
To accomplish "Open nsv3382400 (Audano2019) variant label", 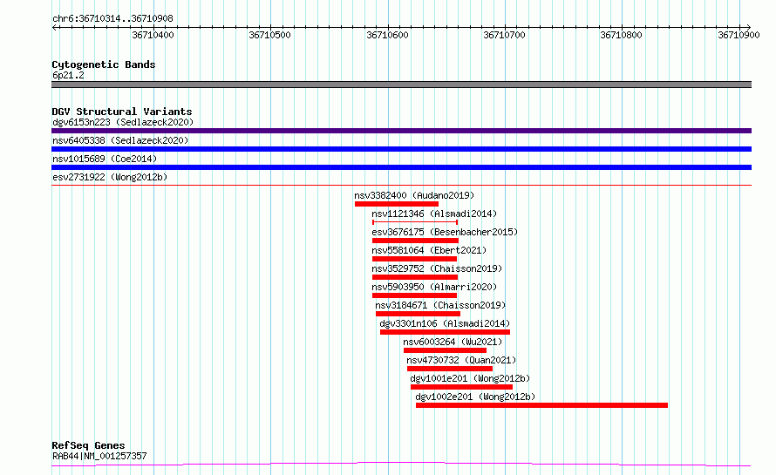I will [x=414, y=195].
